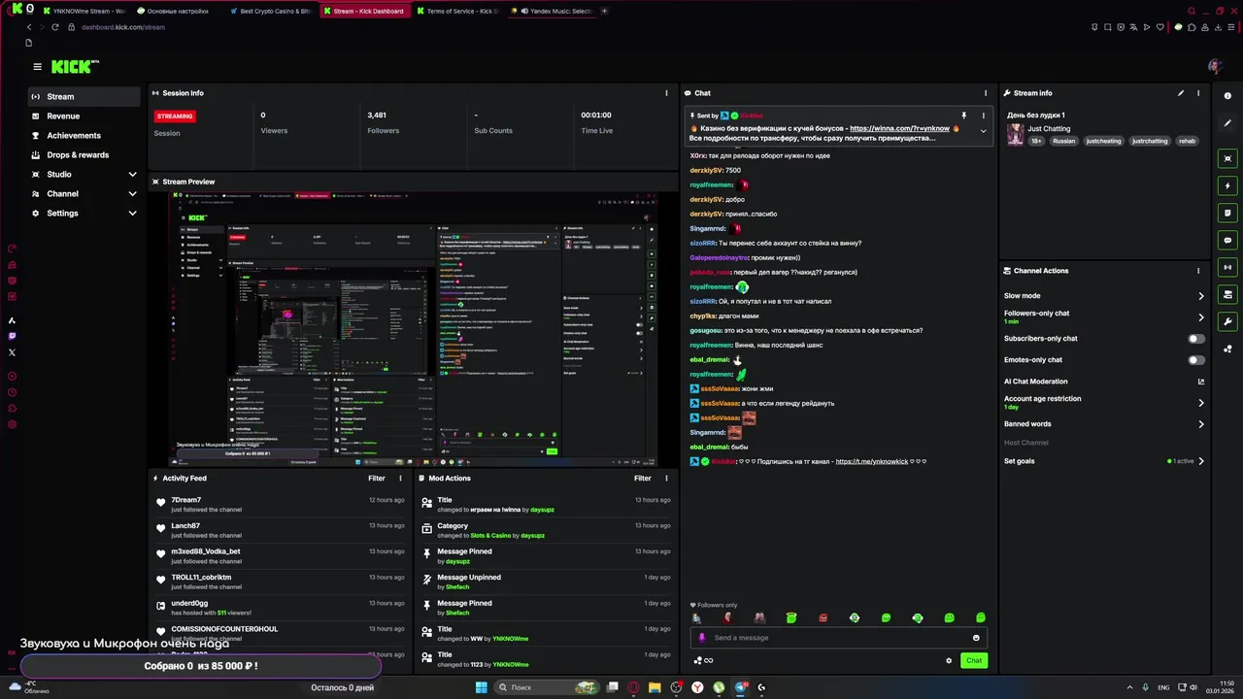Open Followers-only chat settings
Viewport: 1243px width, 699px height.
click(1104, 316)
